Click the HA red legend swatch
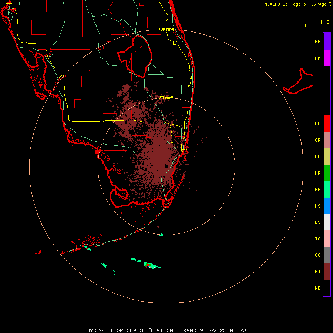The width and height of the screenshot is (333, 333). pyautogui.click(x=327, y=124)
